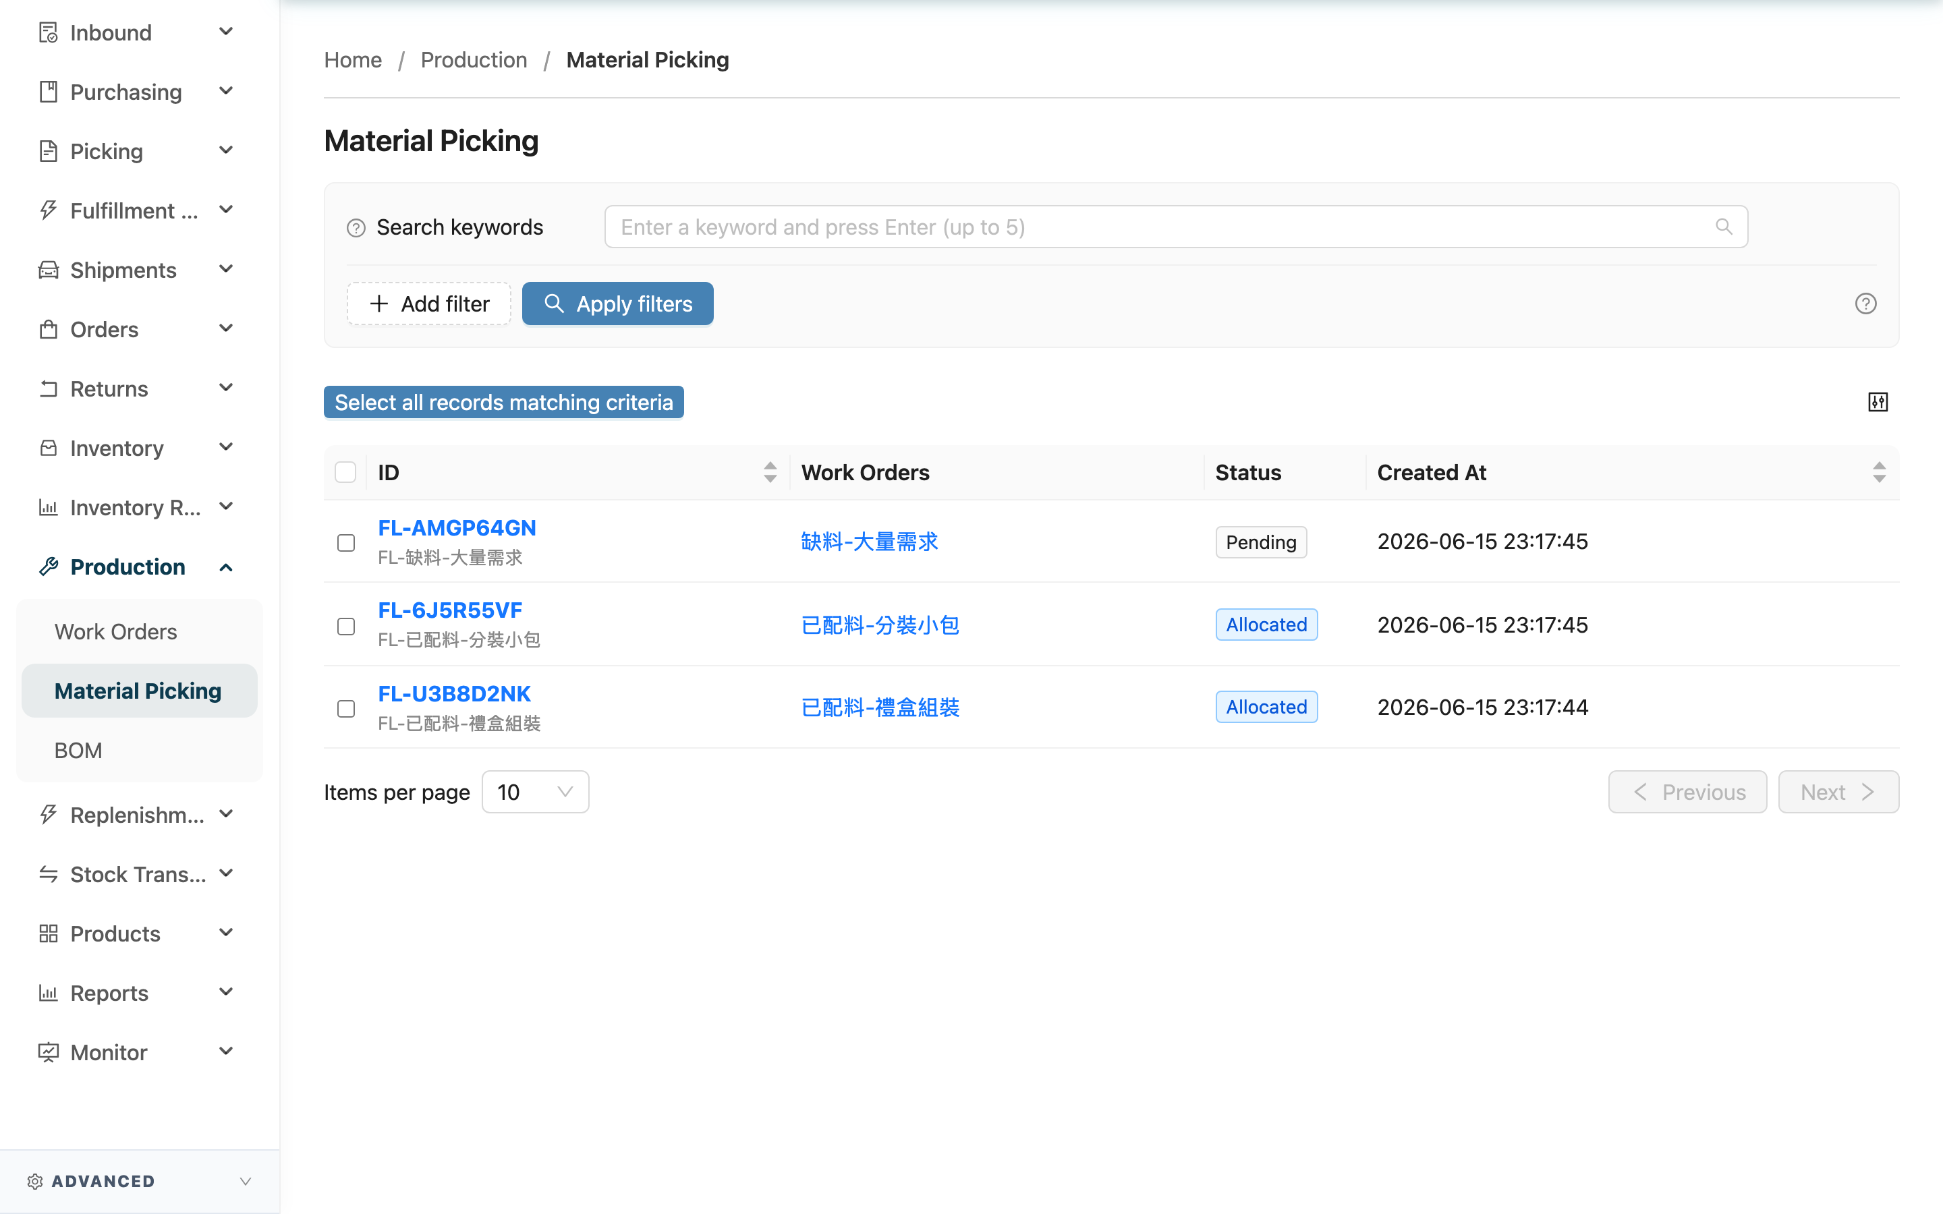Click the Picking document icon
This screenshot has width=1943, height=1214.
click(48, 152)
